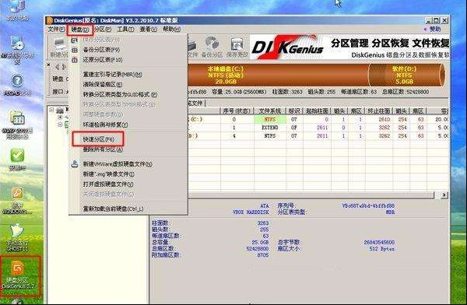The image size is (467, 305).
Task: Click the previous disk arrow button
Action: pyautogui.click(x=58, y=68)
